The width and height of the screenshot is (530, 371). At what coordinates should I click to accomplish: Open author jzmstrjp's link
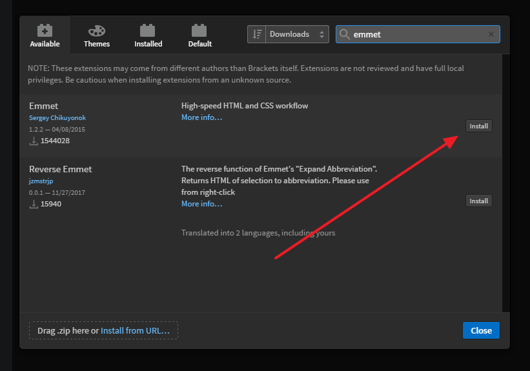pyautogui.click(x=41, y=181)
